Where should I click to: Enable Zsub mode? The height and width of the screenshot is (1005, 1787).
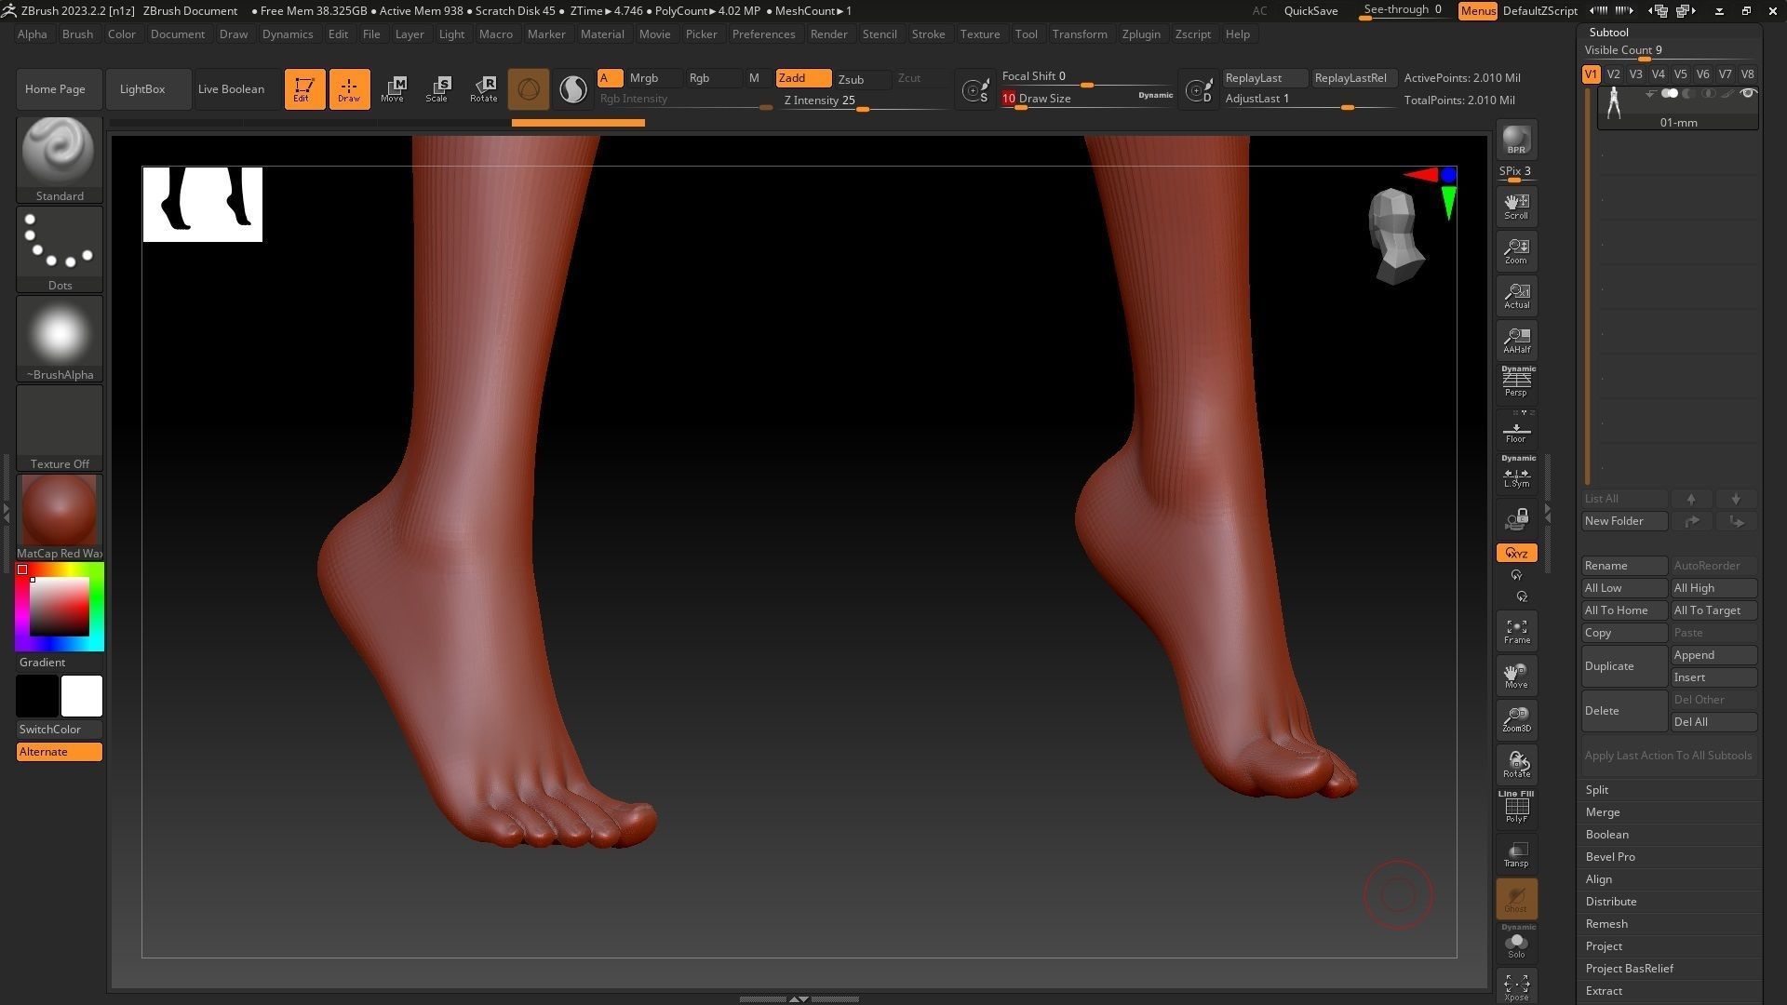tap(860, 79)
